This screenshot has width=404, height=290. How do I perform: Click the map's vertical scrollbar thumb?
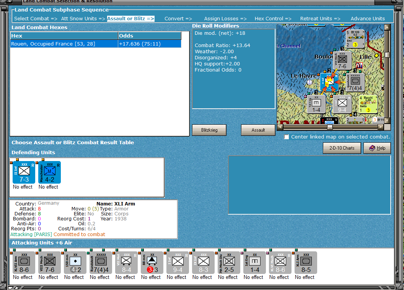pos(387,55)
